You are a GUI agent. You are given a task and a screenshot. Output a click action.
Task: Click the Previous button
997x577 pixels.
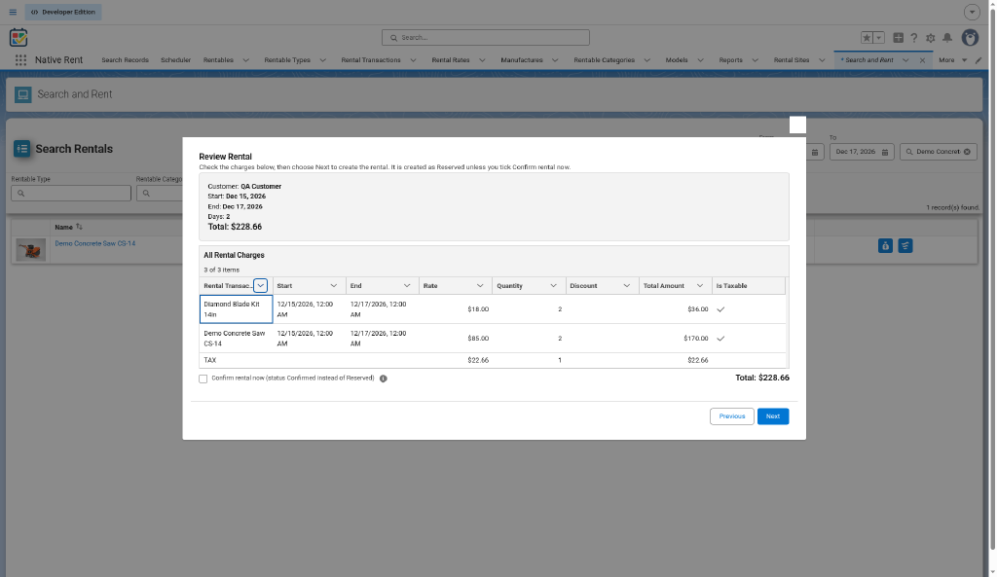pos(732,416)
